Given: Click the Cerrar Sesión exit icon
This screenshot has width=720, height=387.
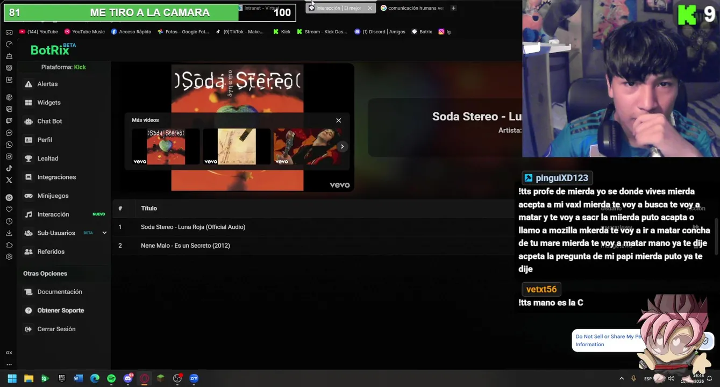Looking at the screenshot, I should [28, 329].
